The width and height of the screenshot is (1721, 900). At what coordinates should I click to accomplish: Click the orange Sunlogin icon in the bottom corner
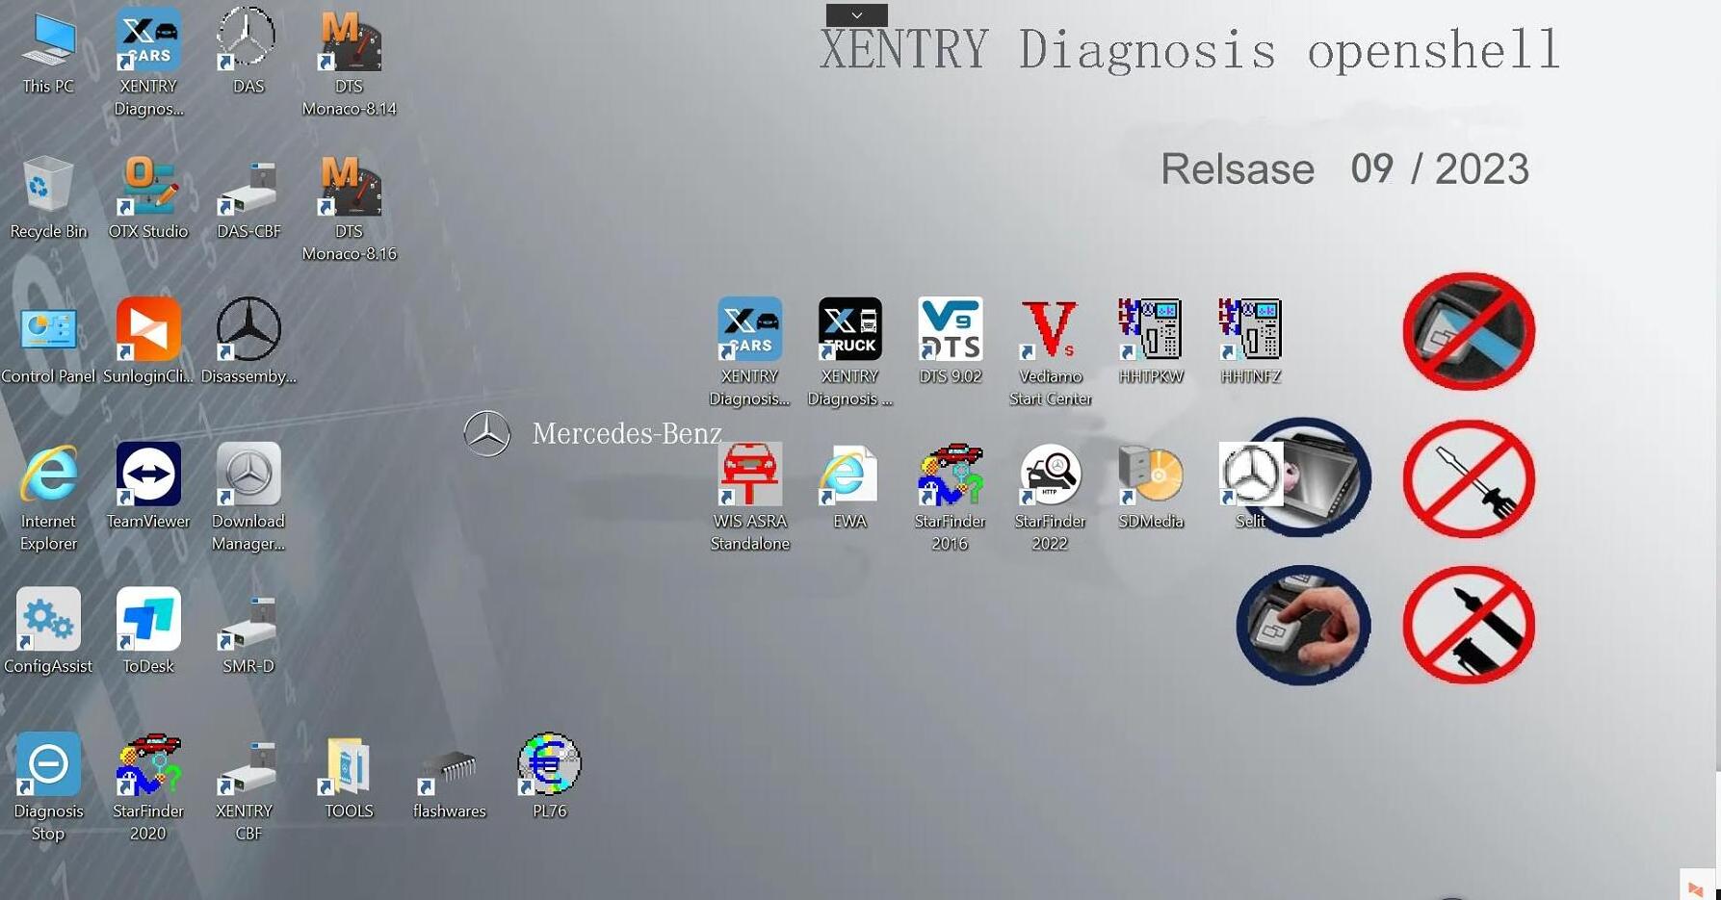tap(1696, 888)
